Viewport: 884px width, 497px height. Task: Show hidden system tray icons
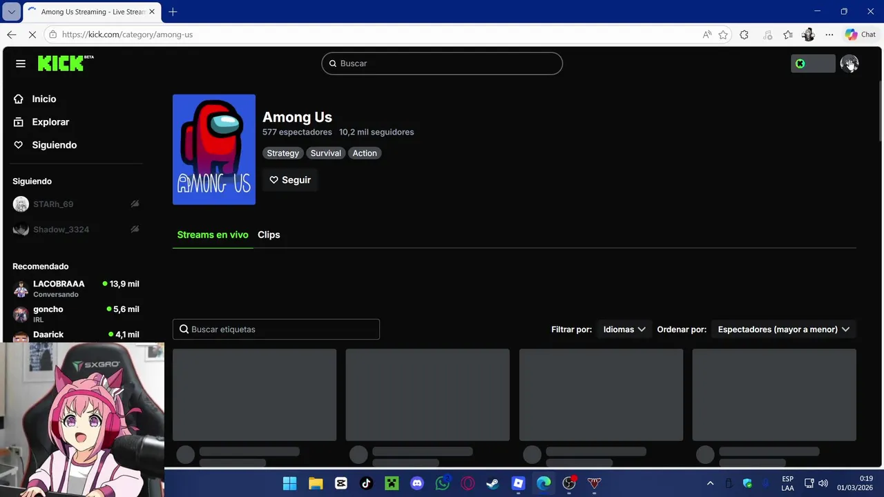[x=710, y=483]
